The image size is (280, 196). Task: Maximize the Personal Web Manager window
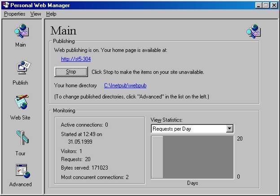[266, 5]
